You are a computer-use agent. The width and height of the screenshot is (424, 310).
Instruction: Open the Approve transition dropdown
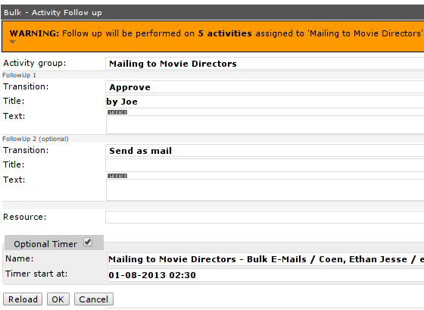pos(265,87)
